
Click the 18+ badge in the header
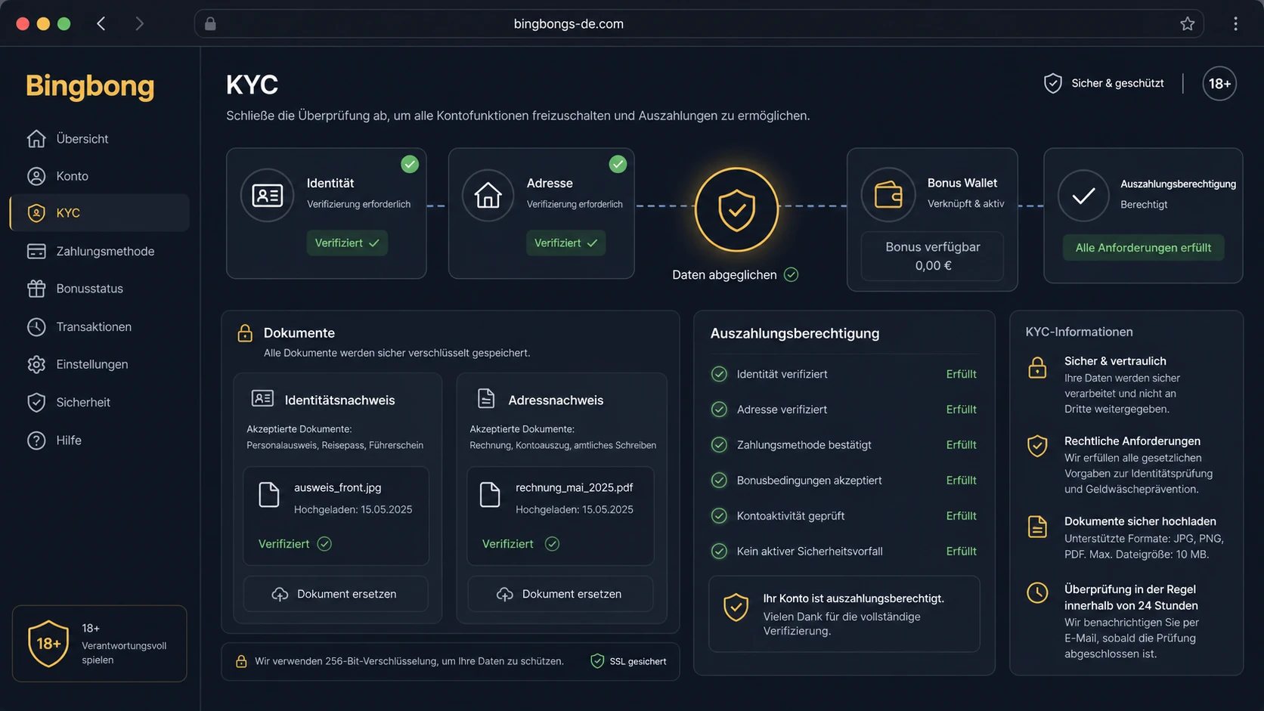[x=1219, y=84]
